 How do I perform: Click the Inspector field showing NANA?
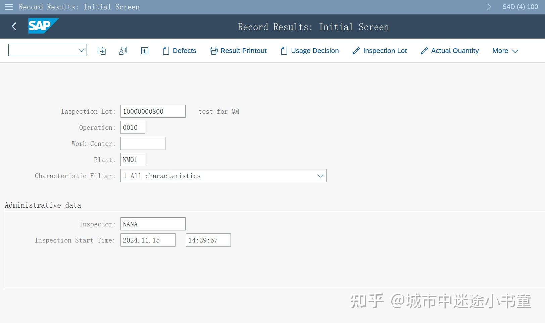point(153,224)
